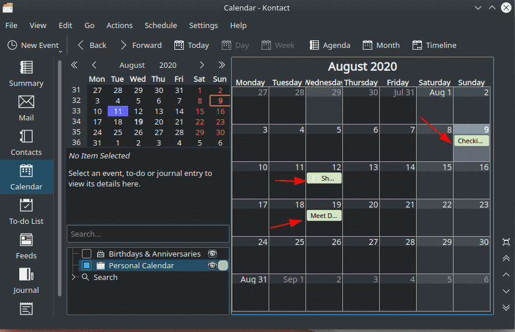This screenshot has height=332, width=515.
Task: Switch to Day view
Action: click(235, 45)
